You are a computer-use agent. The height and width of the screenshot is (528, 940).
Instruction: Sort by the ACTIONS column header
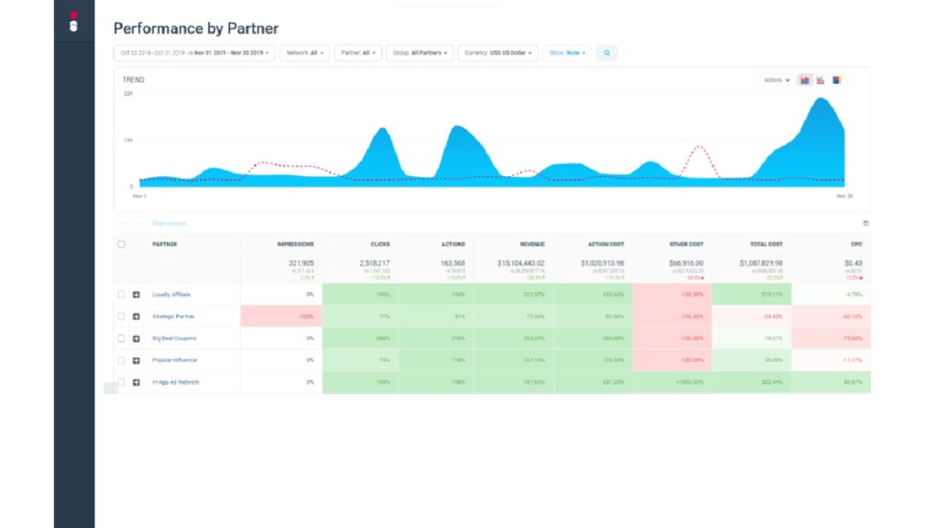coord(453,244)
